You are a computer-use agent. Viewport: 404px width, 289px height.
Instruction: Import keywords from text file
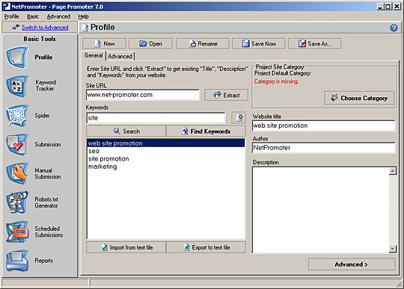point(126,247)
